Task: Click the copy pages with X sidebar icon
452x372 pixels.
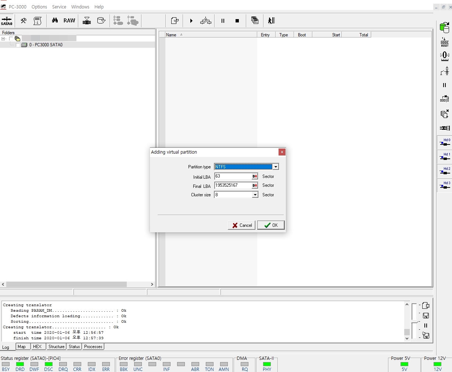Action: 445,114
